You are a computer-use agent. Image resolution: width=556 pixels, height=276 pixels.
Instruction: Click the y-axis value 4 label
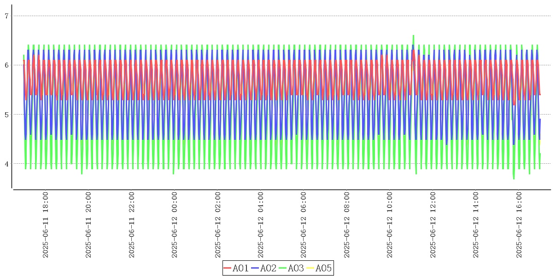tap(6, 164)
